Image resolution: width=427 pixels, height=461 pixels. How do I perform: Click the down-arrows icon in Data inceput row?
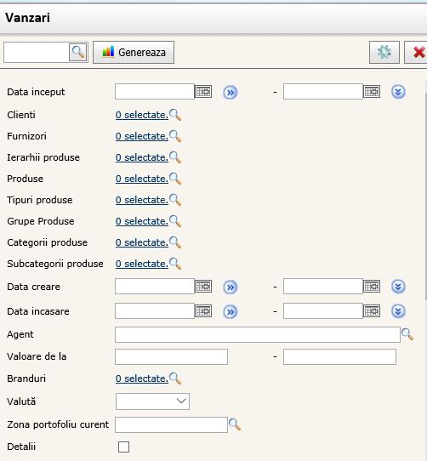[x=398, y=92]
